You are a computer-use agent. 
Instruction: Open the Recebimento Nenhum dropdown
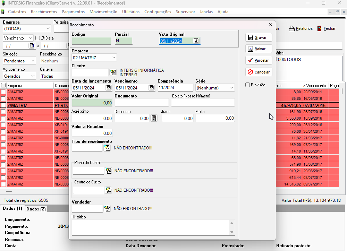(x=54, y=61)
